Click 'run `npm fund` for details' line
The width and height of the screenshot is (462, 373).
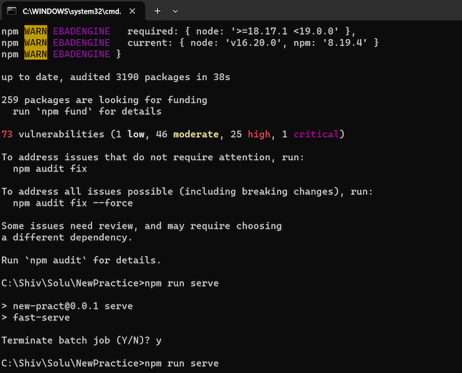87,111
